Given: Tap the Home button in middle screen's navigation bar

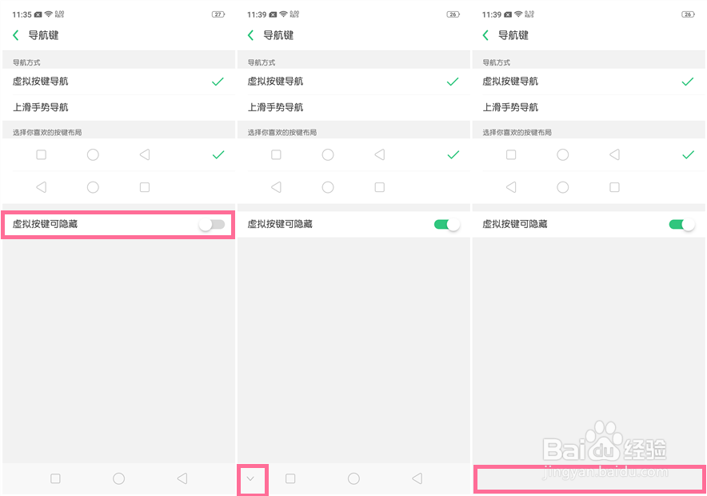Looking at the screenshot, I should [x=353, y=478].
